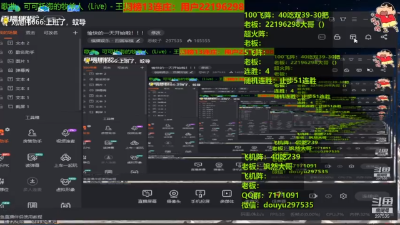This screenshot has width=400, height=225.
Task: Open the hamburger main menu
Action: pyautogui.click(x=354, y=19)
